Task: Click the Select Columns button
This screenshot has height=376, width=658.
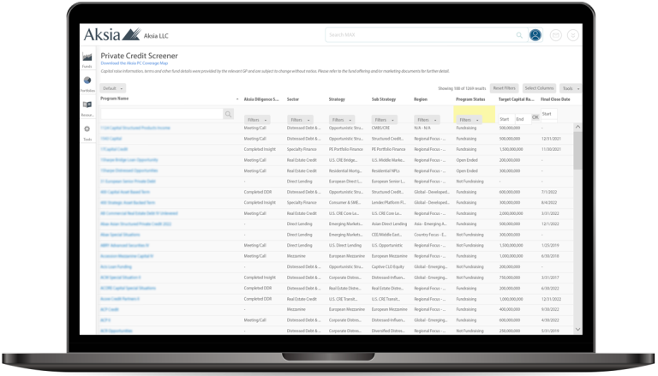Action: tap(539, 88)
